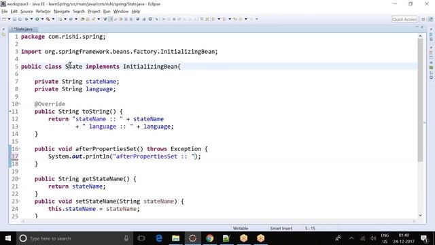Click the vertical scrollbar thumb in editor
The width and height of the screenshot is (435, 245).
point(420,100)
